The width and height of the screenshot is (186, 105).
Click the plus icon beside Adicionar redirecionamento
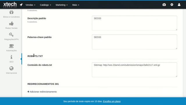pyautogui.click(x=28, y=92)
